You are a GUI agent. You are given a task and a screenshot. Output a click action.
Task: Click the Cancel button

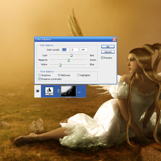pos(108,52)
